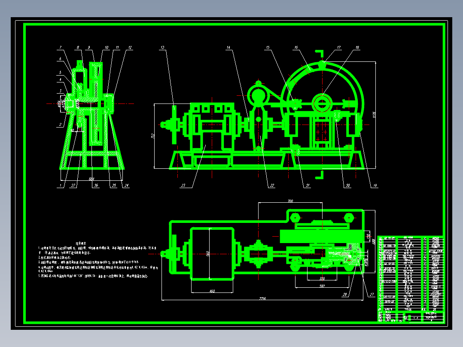
Task: Click part callout number 14
Action: point(228,47)
